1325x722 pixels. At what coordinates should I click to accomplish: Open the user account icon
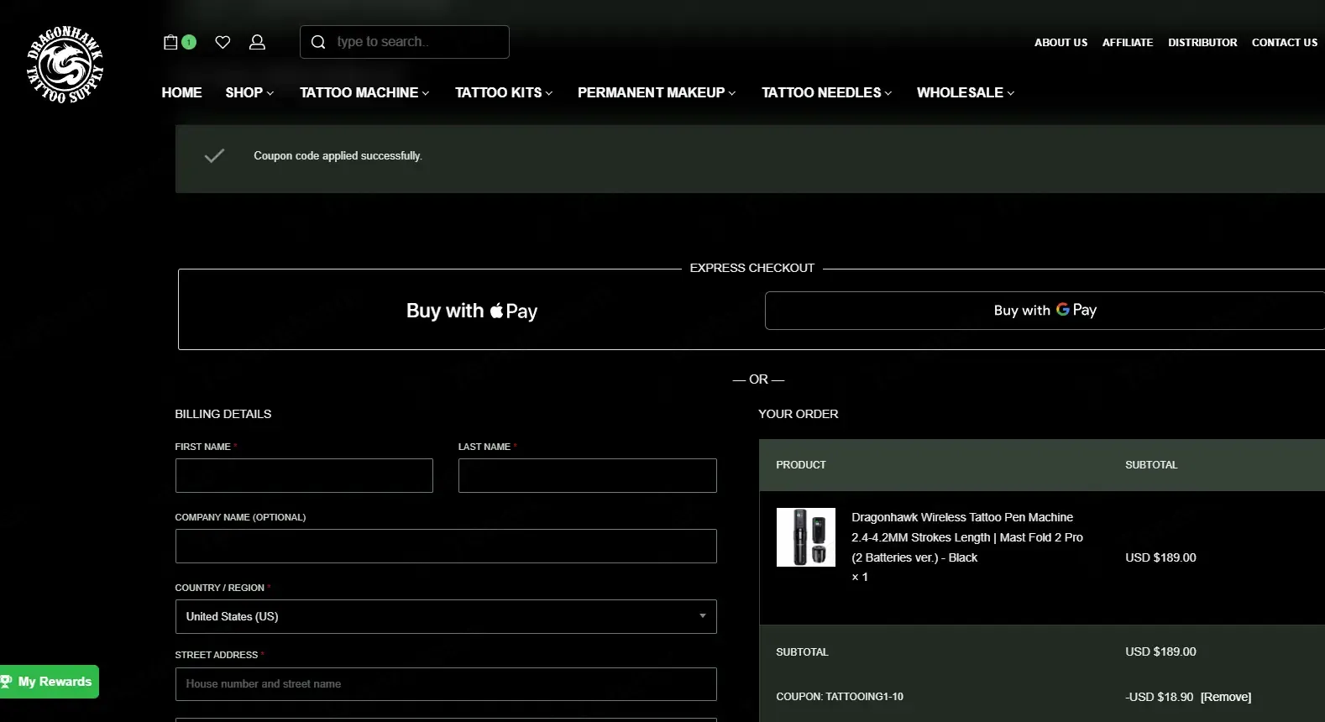coord(257,42)
